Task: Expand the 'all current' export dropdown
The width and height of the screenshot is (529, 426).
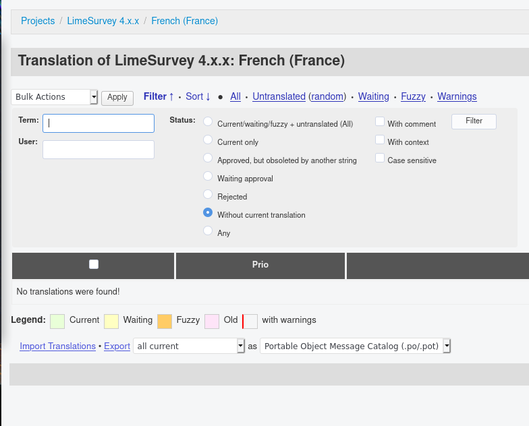Action: tap(188, 346)
